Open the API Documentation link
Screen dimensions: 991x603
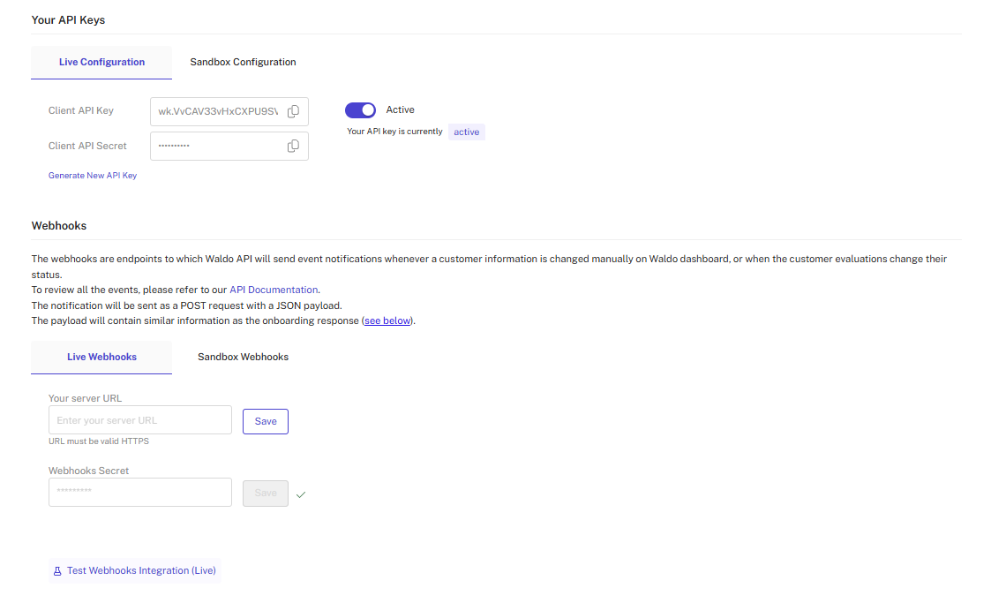click(x=274, y=290)
